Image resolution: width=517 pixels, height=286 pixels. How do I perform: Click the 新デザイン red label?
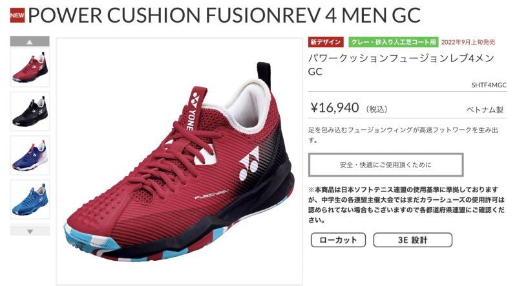point(326,42)
